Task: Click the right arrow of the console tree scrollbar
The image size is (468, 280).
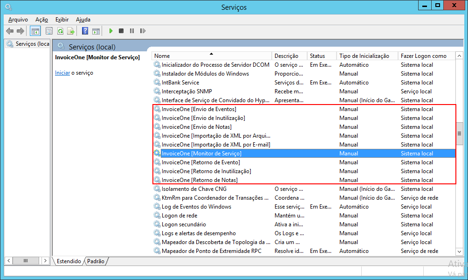Action: pos(45,261)
